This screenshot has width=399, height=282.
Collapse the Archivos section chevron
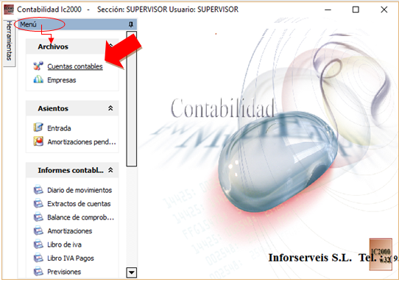pos(110,46)
